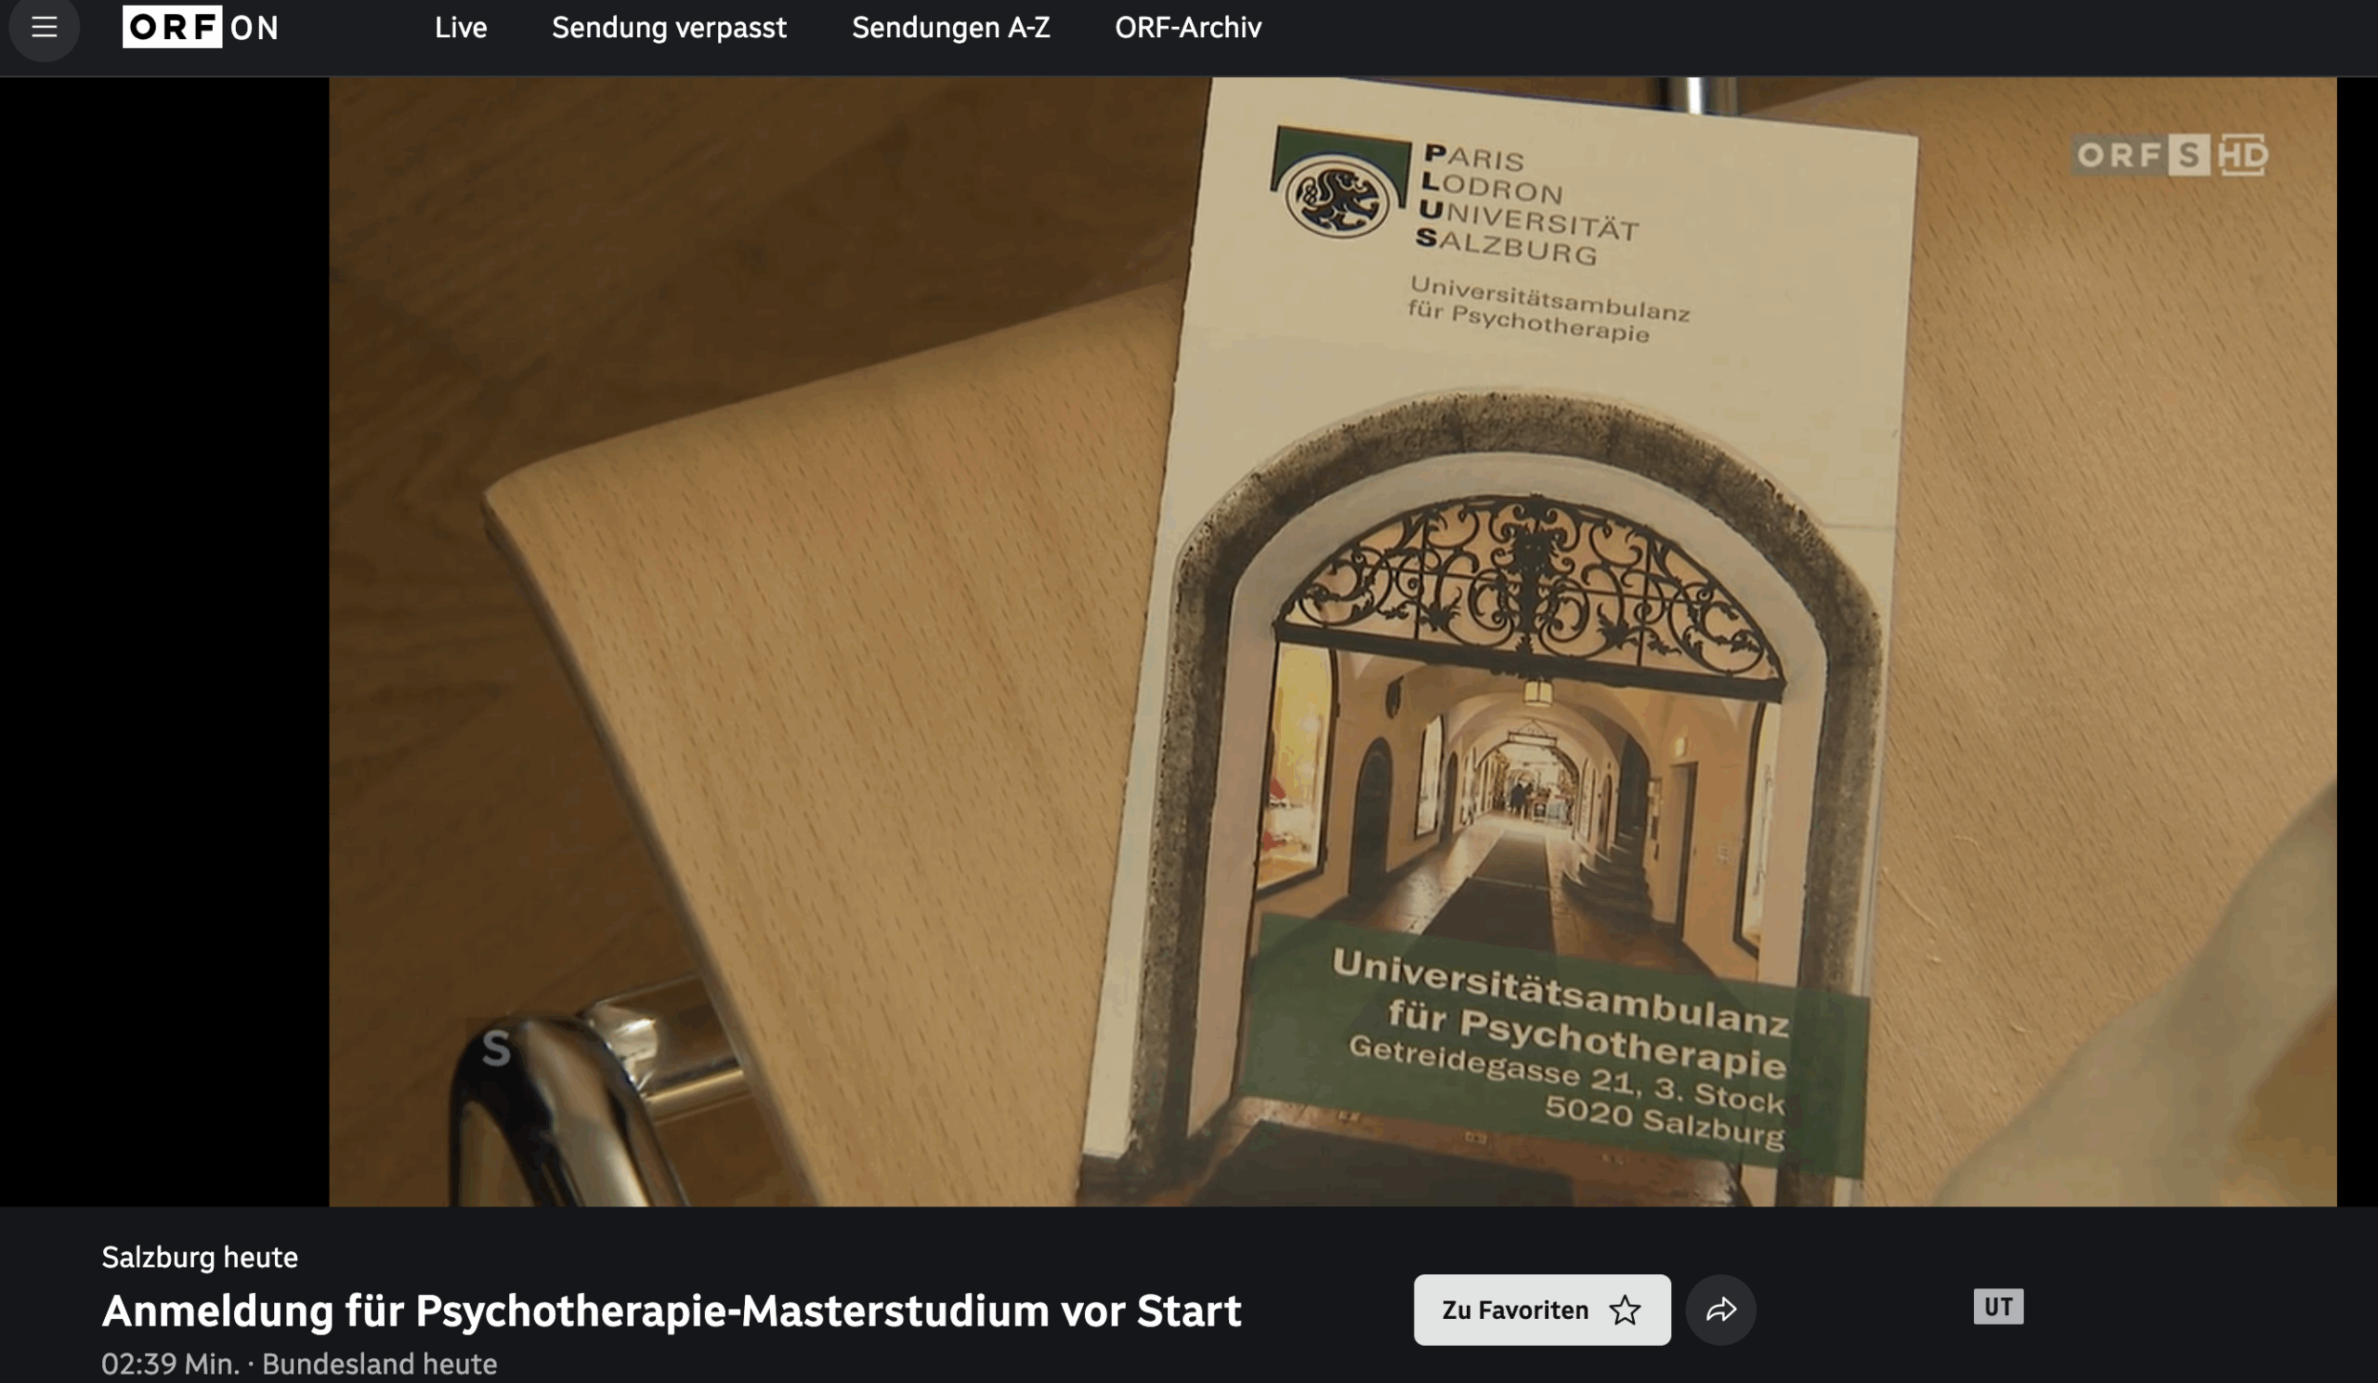
Task: Open the Salzburg heute show link
Action: click(199, 1257)
